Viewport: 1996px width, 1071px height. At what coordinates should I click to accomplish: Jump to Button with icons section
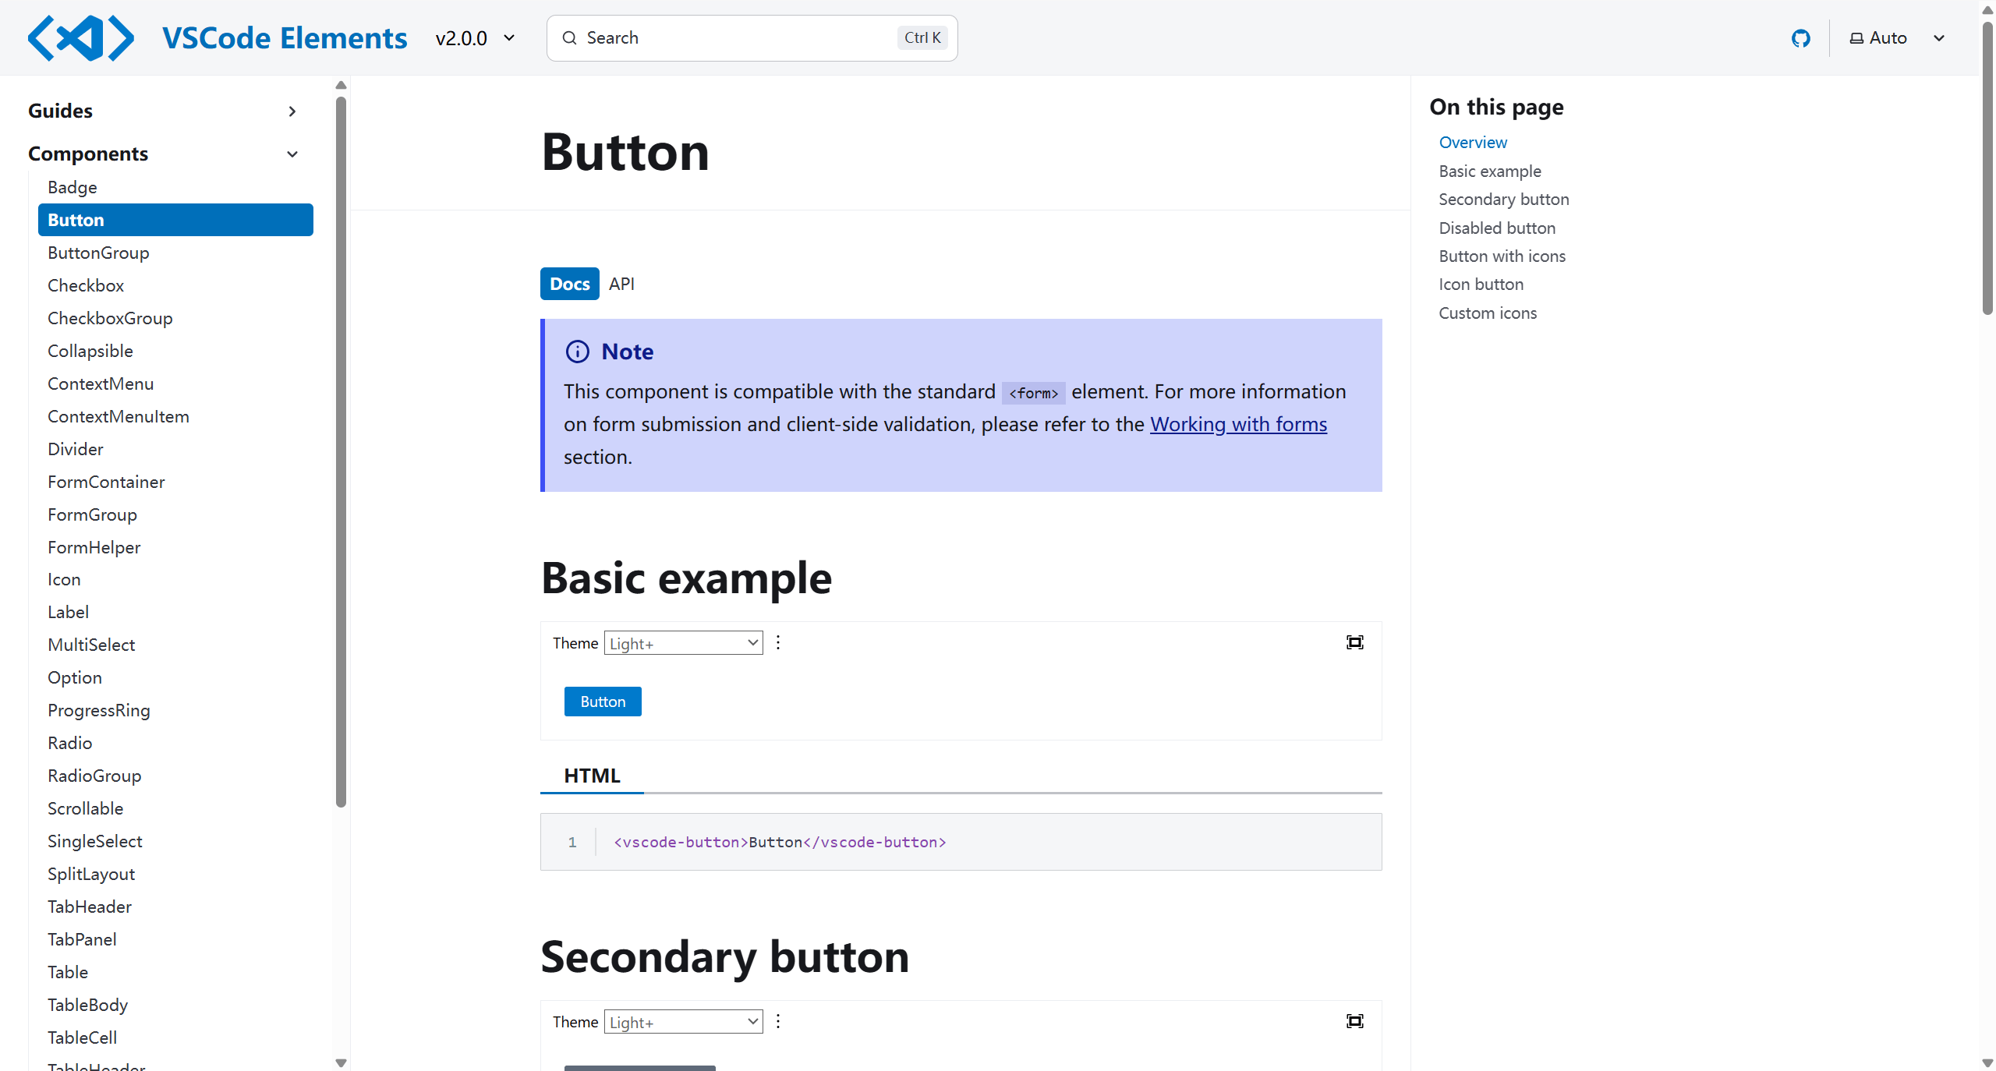[x=1501, y=256]
